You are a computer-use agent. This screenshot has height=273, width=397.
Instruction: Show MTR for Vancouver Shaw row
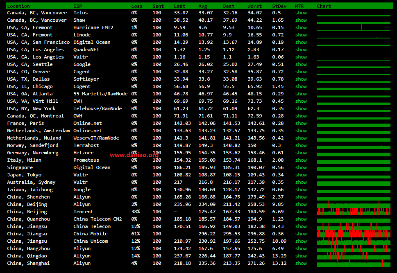coord(301,20)
